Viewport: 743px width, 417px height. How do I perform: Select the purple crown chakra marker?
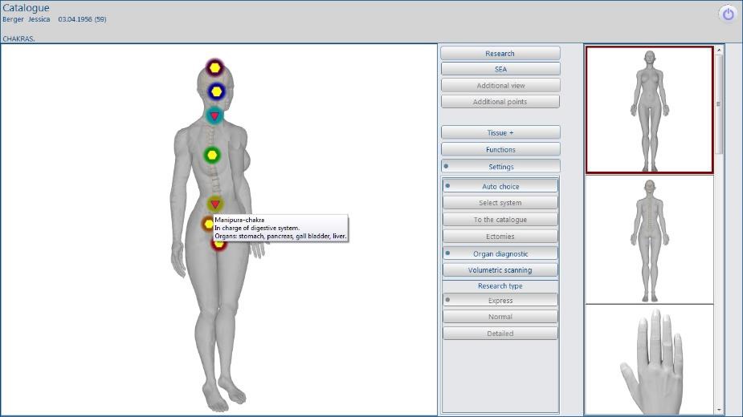point(215,67)
